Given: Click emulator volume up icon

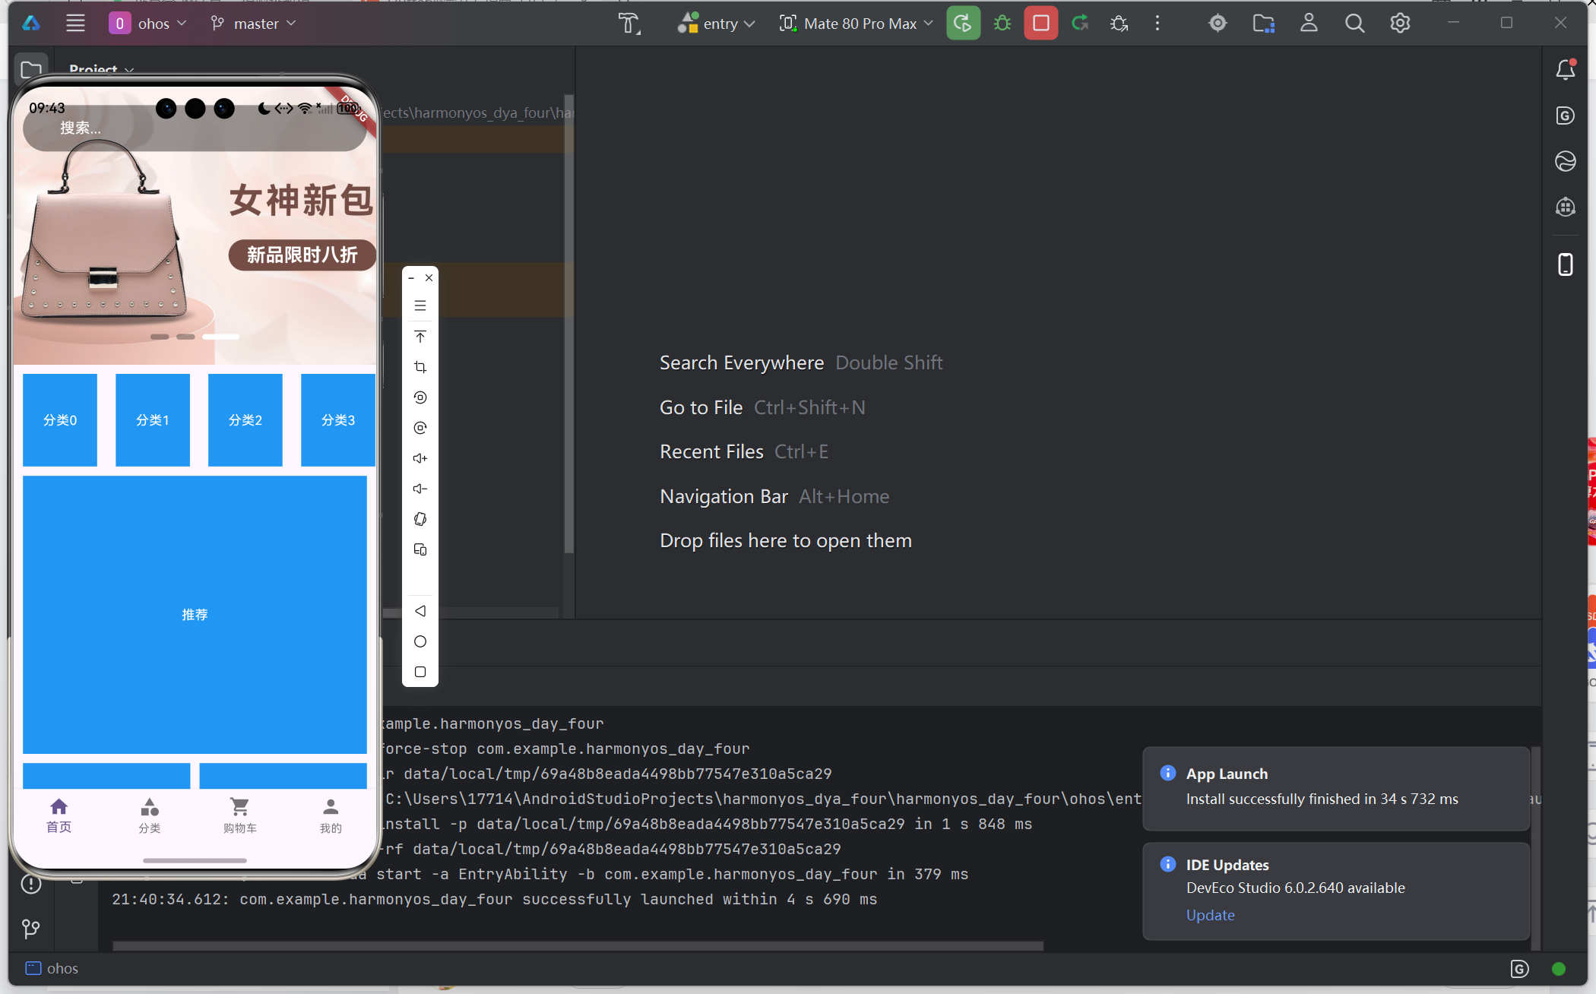Looking at the screenshot, I should point(420,458).
